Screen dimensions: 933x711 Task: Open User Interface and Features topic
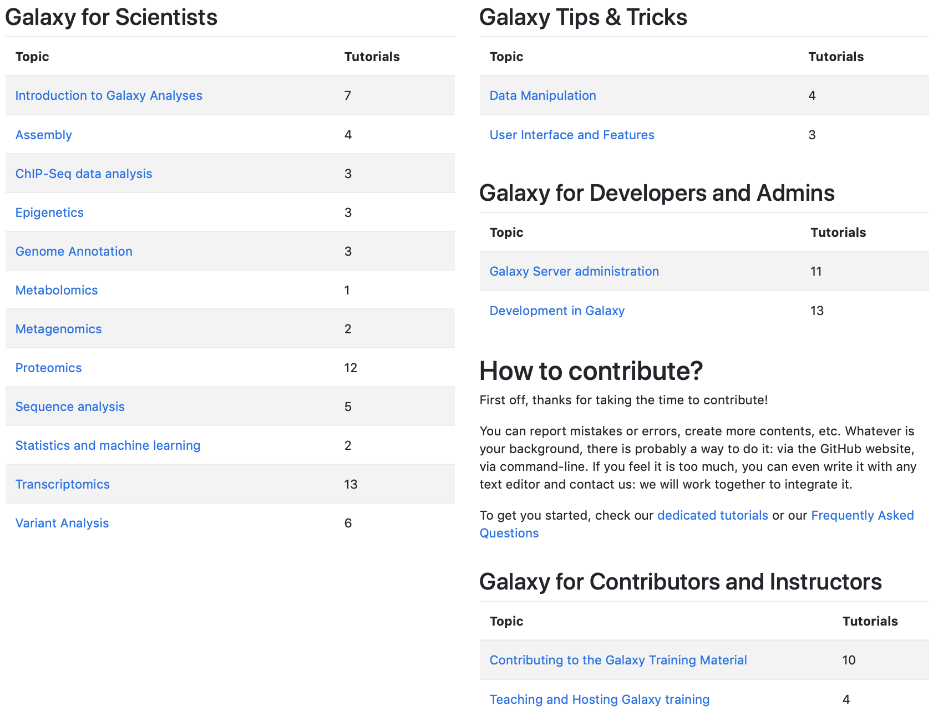[572, 135]
